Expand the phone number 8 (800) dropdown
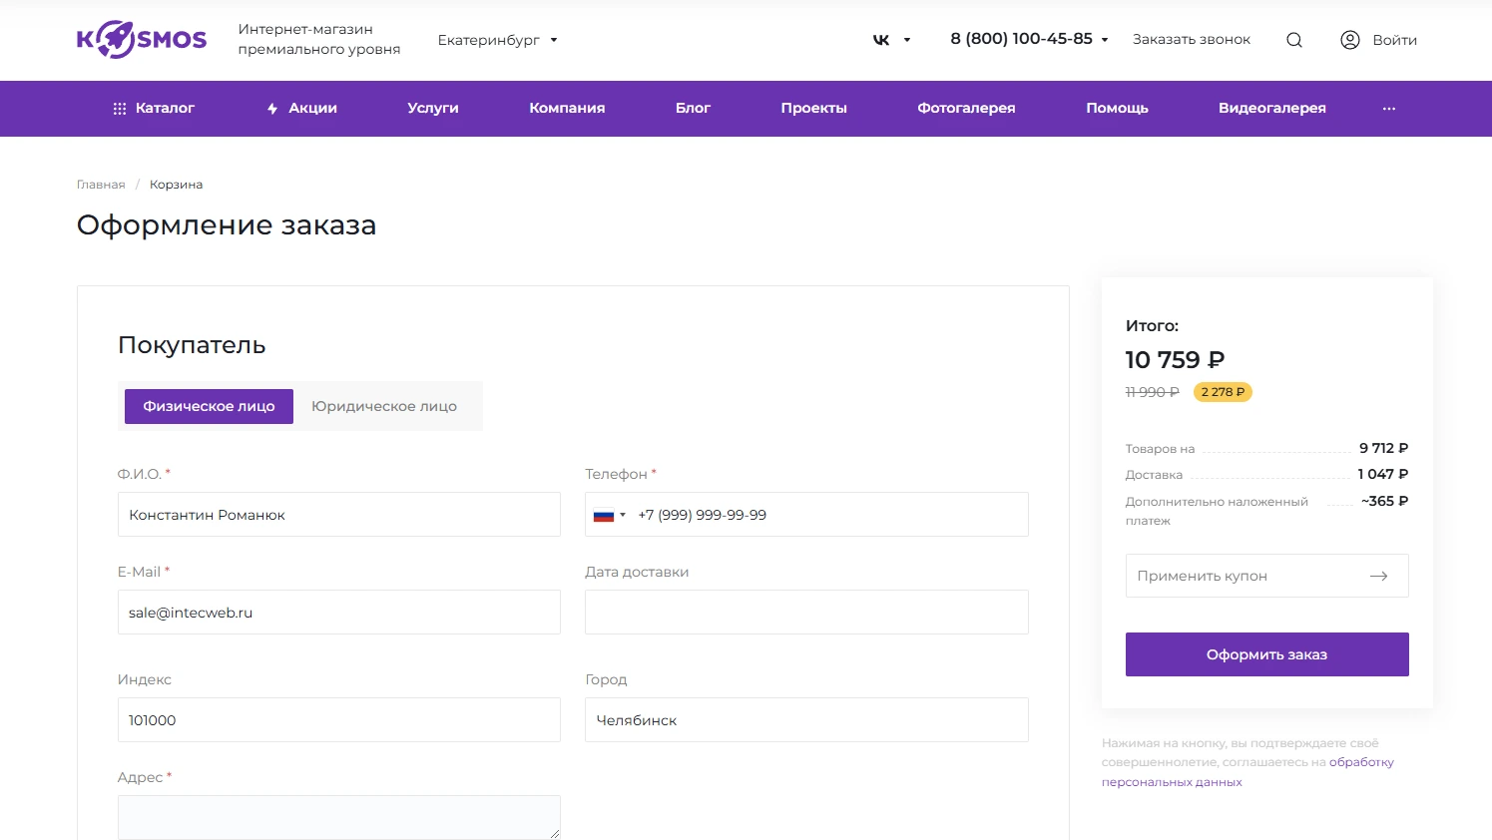 coord(1104,40)
